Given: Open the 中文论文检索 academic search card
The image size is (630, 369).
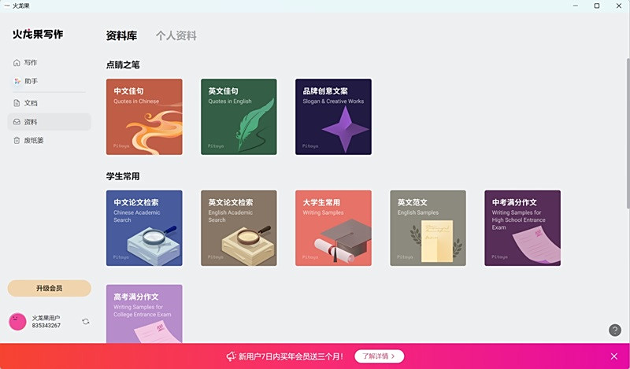Looking at the screenshot, I should 144,228.
